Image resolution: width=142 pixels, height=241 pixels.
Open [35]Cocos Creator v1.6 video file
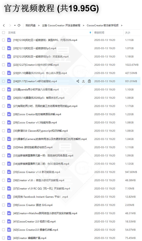pyautogui.click(x=37, y=172)
